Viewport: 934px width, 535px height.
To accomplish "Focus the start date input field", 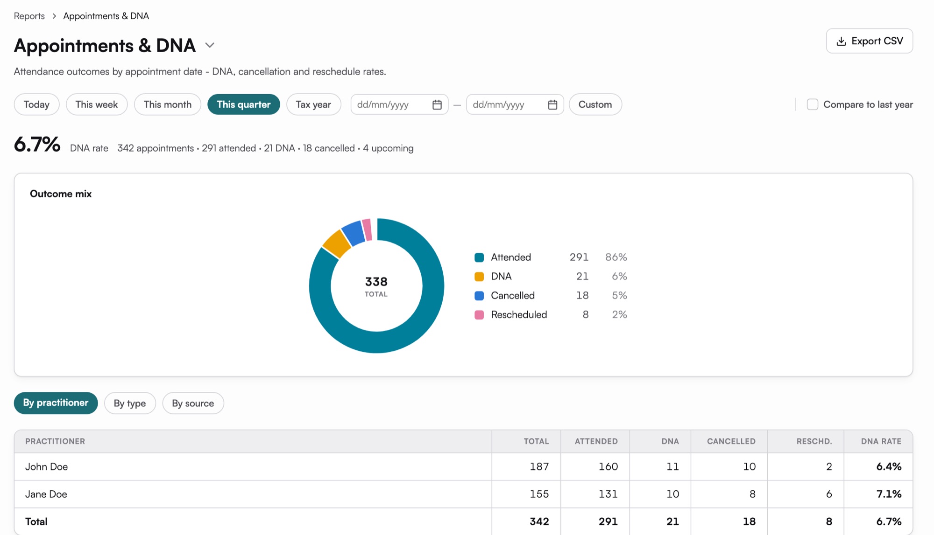I will 399,104.
